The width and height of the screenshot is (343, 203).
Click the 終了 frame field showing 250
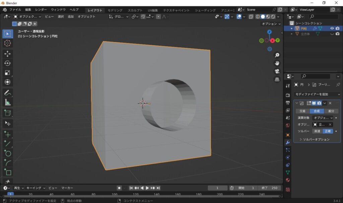pos(269,188)
